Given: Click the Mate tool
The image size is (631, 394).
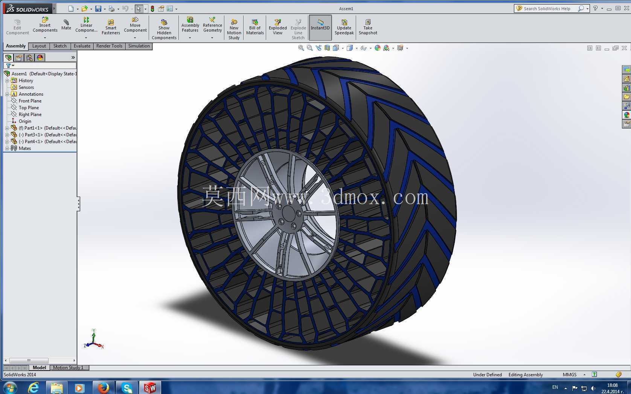Looking at the screenshot, I should pos(66,25).
